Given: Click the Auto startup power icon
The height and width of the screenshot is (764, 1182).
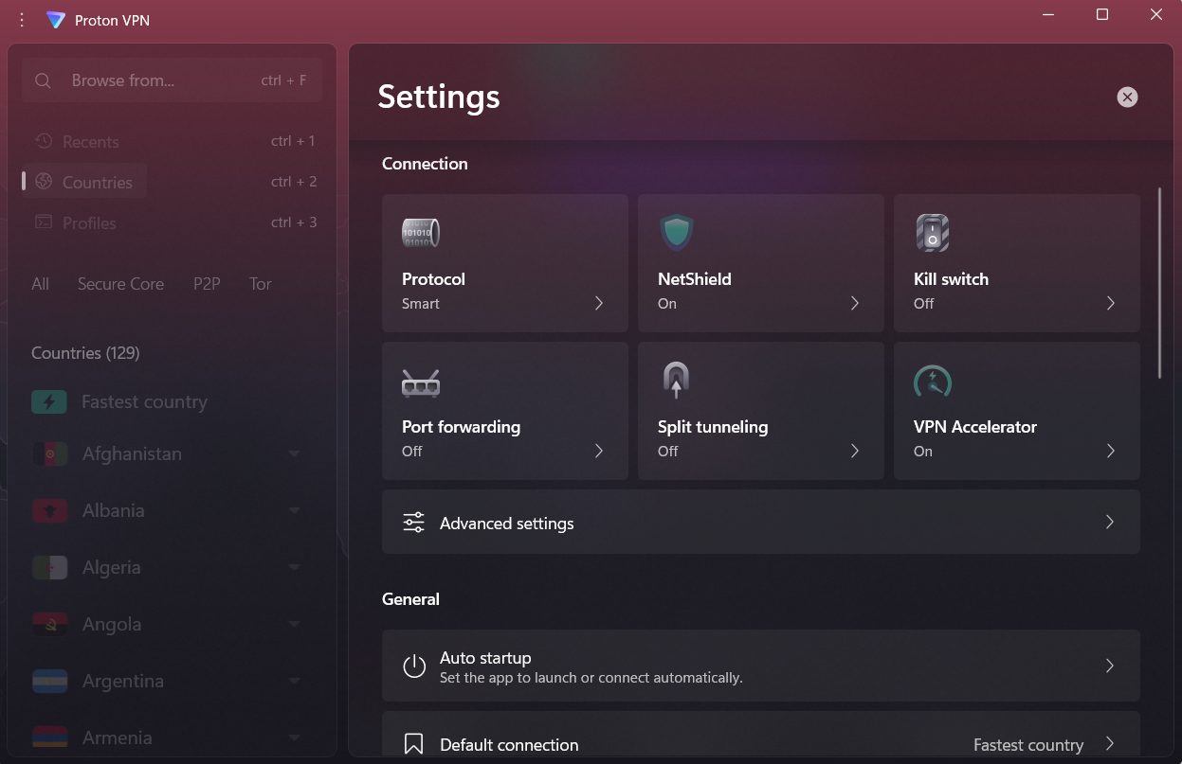Looking at the screenshot, I should pyautogui.click(x=413, y=666).
